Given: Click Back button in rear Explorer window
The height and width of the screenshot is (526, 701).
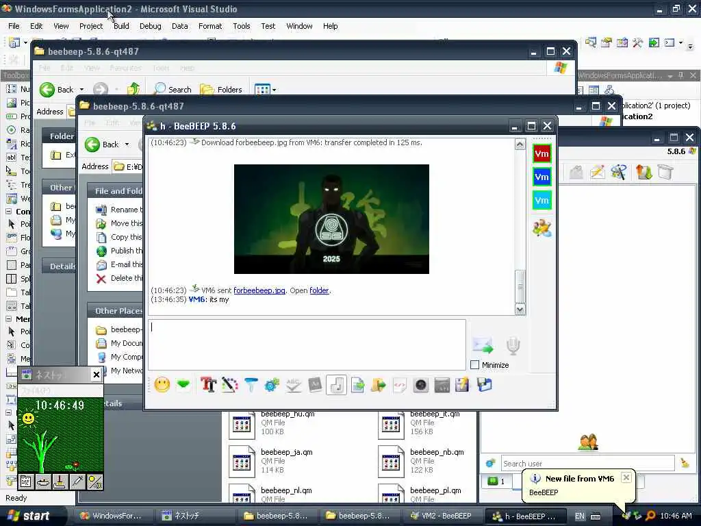Looking at the screenshot, I should coord(58,90).
